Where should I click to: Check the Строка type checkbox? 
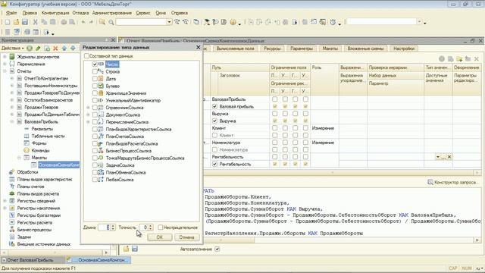(95, 71)
